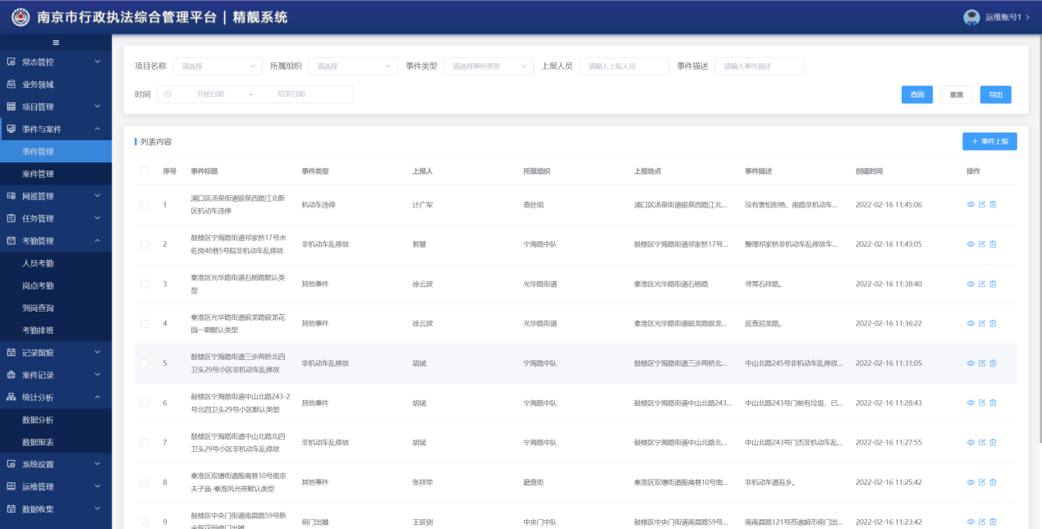Viewport: 1042px width, 529px height.
Task: Collapse sidebar using the hamburger icon
Action: (56, 43)
